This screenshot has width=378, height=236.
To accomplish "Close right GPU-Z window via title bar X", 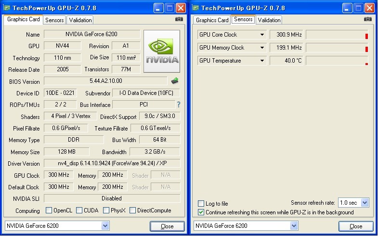I will coord(369,8).
